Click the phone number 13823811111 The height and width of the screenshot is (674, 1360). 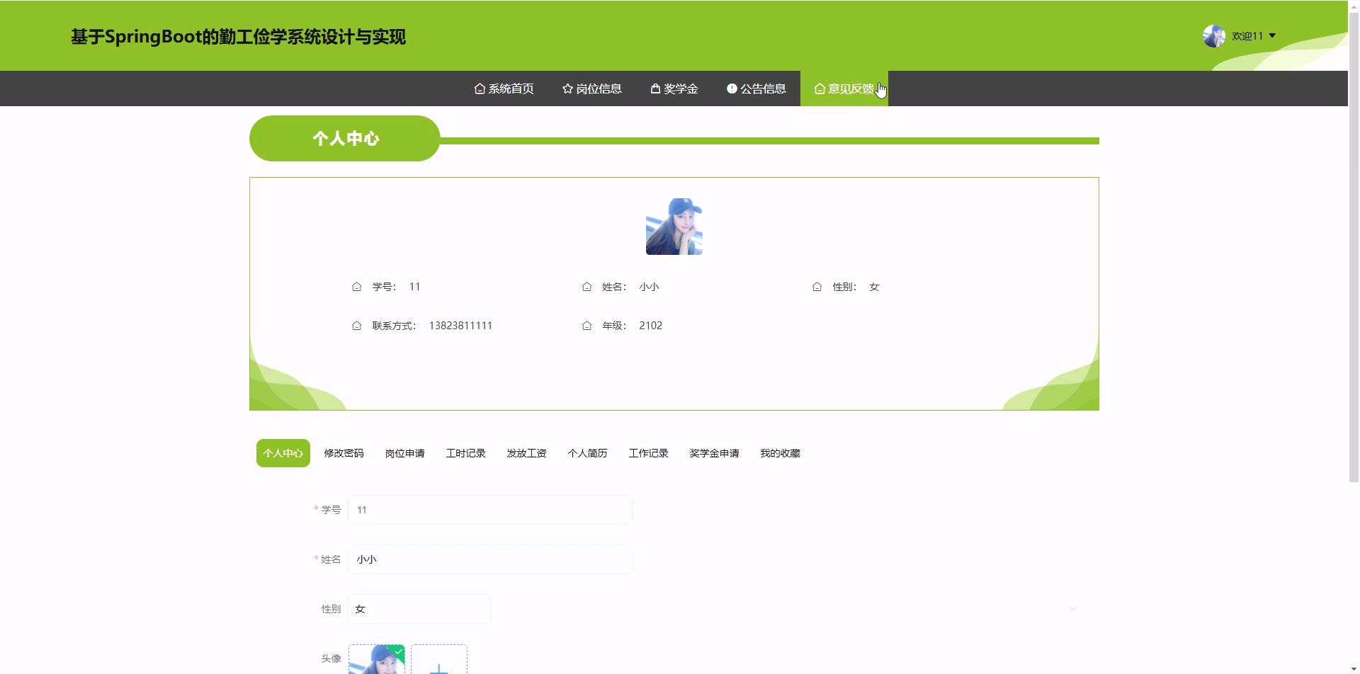(x=460, y=326)
